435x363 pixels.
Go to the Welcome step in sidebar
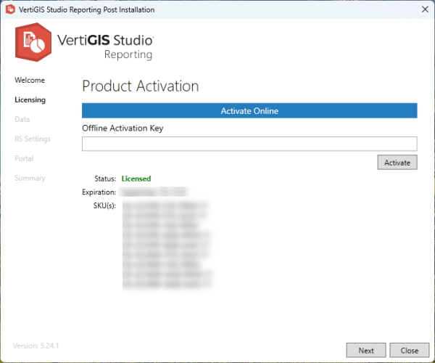pos(30,80)
